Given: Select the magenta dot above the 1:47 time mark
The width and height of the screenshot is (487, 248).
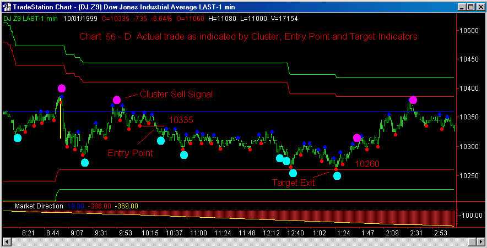Looking at the screenshot, I should point(357,138).
